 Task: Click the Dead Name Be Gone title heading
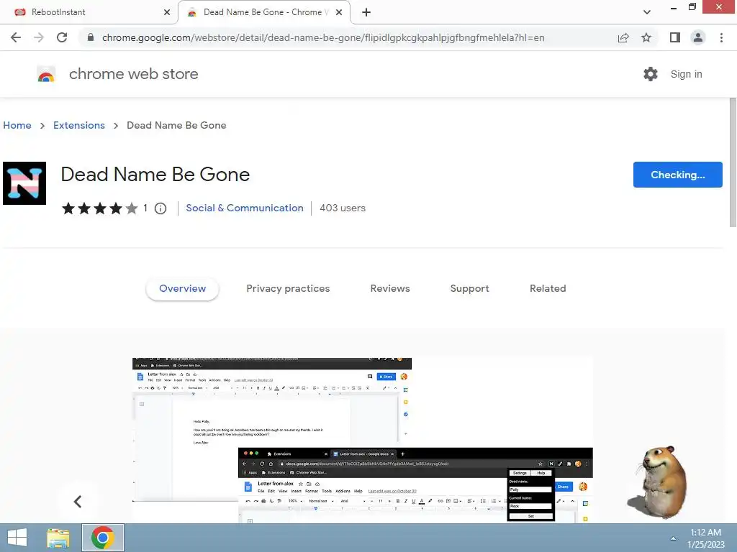(x=155, y=175)
